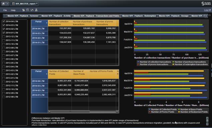This screenshot has height=128, width=212.
Task: Click the left arrow of the points table scrollbar
Action: 49,112
